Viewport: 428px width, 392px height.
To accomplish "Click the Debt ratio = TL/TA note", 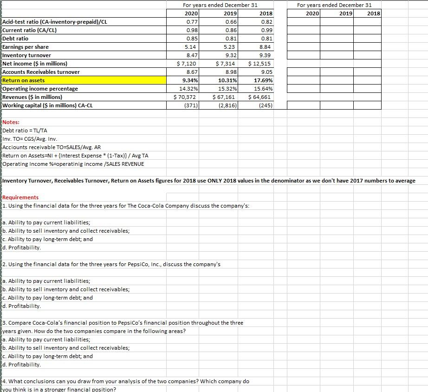I will pyautogui.click(x=26, y=130).
